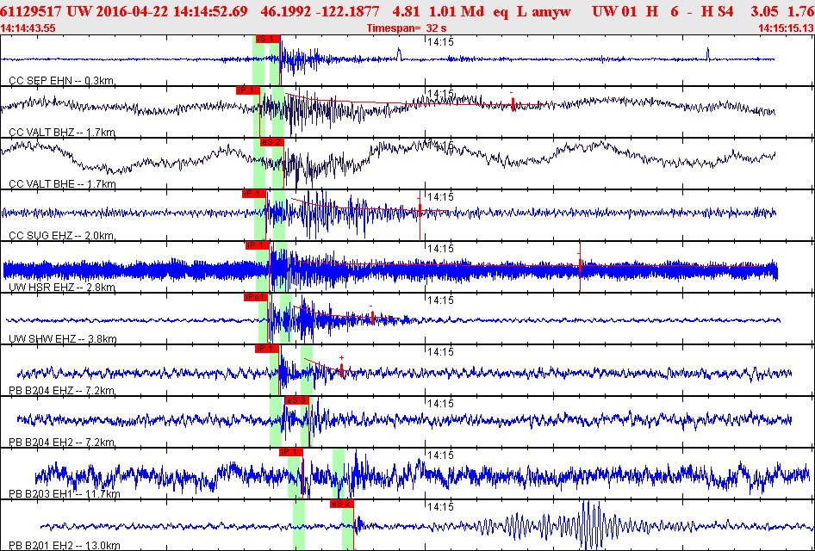Click the CC SEP EHN -- 0.3km station label
815x551 pixels.
pos(62,80)
